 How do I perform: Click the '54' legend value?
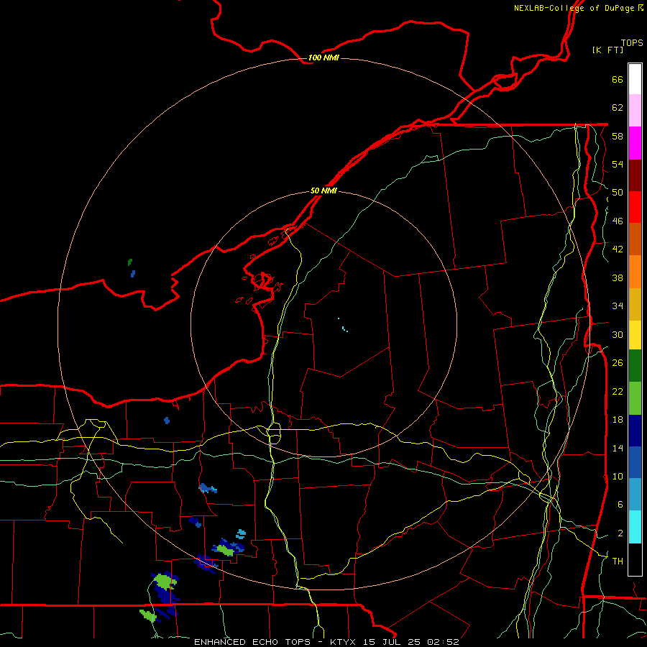pyautogui.click(x=618, y=164)
